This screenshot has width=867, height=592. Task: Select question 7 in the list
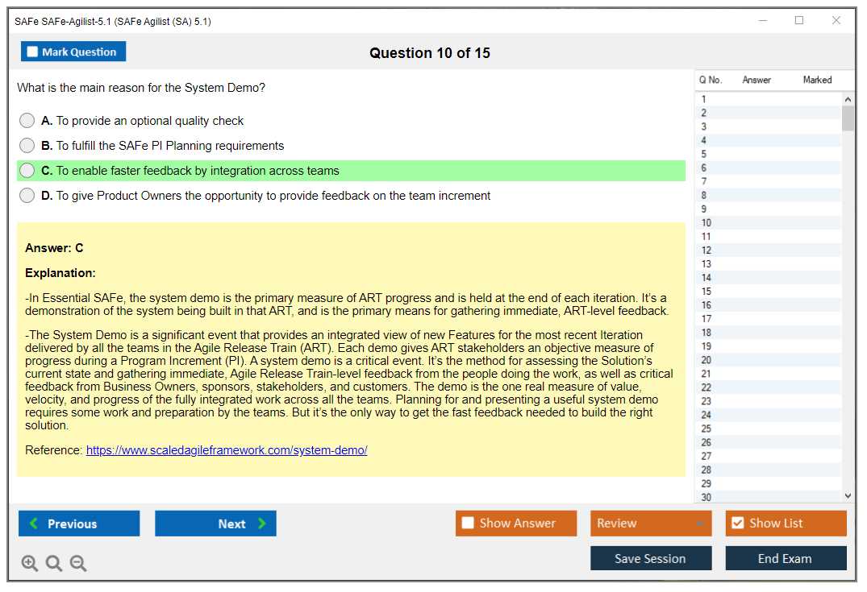pos(768,181)
